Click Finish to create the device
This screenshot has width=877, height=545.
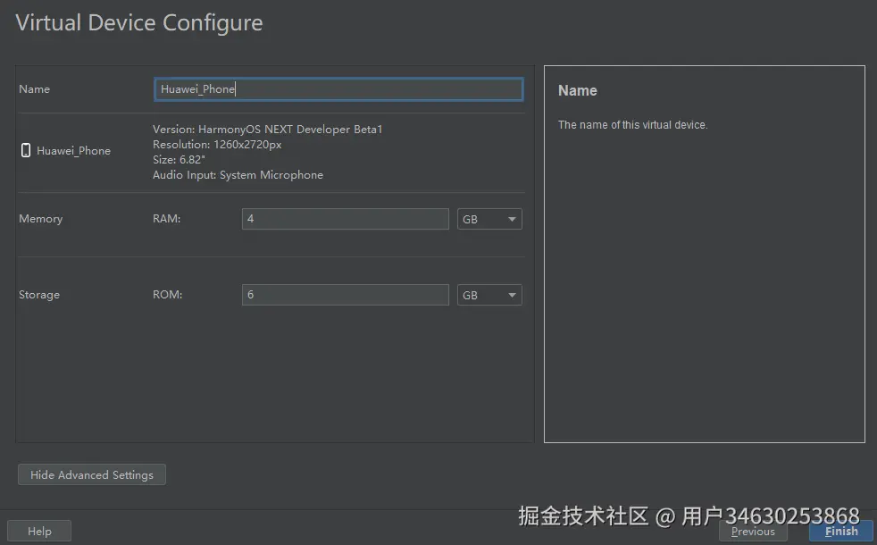(x=840, y=531)
